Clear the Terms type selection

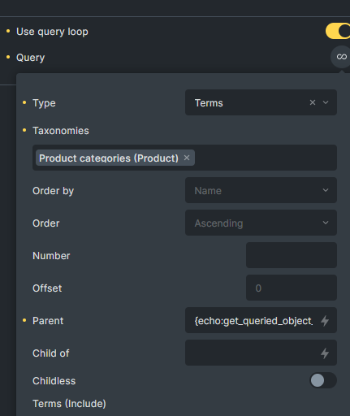tap(313, 102)
